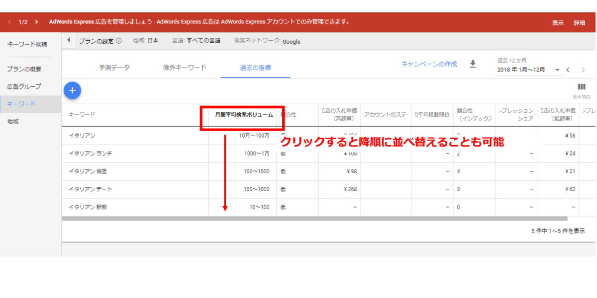The width and height of the screenshot is (597, 298).
Task: Go to the previous date period
Action: pyautogui.click(x=568, y=70)
